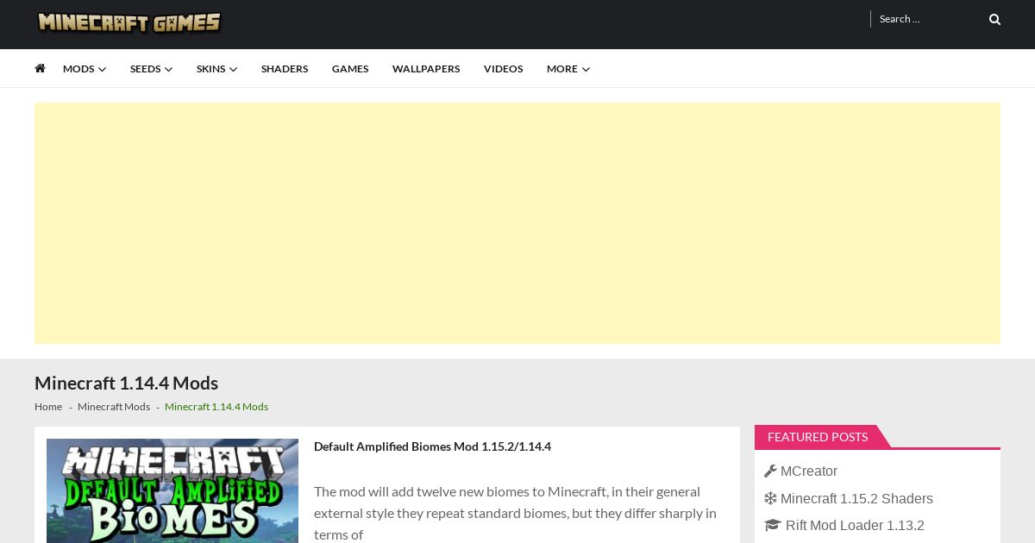
Task: Expand the Skins menu dropdown
Action: [x=216, y=69]
